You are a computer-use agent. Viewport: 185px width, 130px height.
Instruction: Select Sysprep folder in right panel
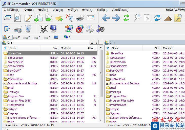(145, 113)
